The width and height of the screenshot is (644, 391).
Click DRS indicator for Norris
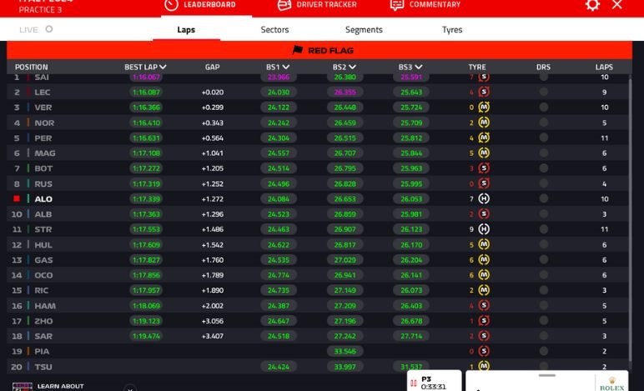click(544, 123)
